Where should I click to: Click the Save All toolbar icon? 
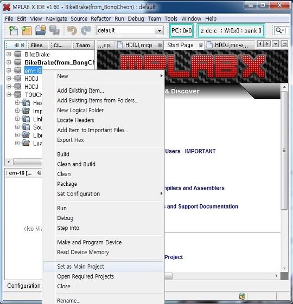point(54,30)
